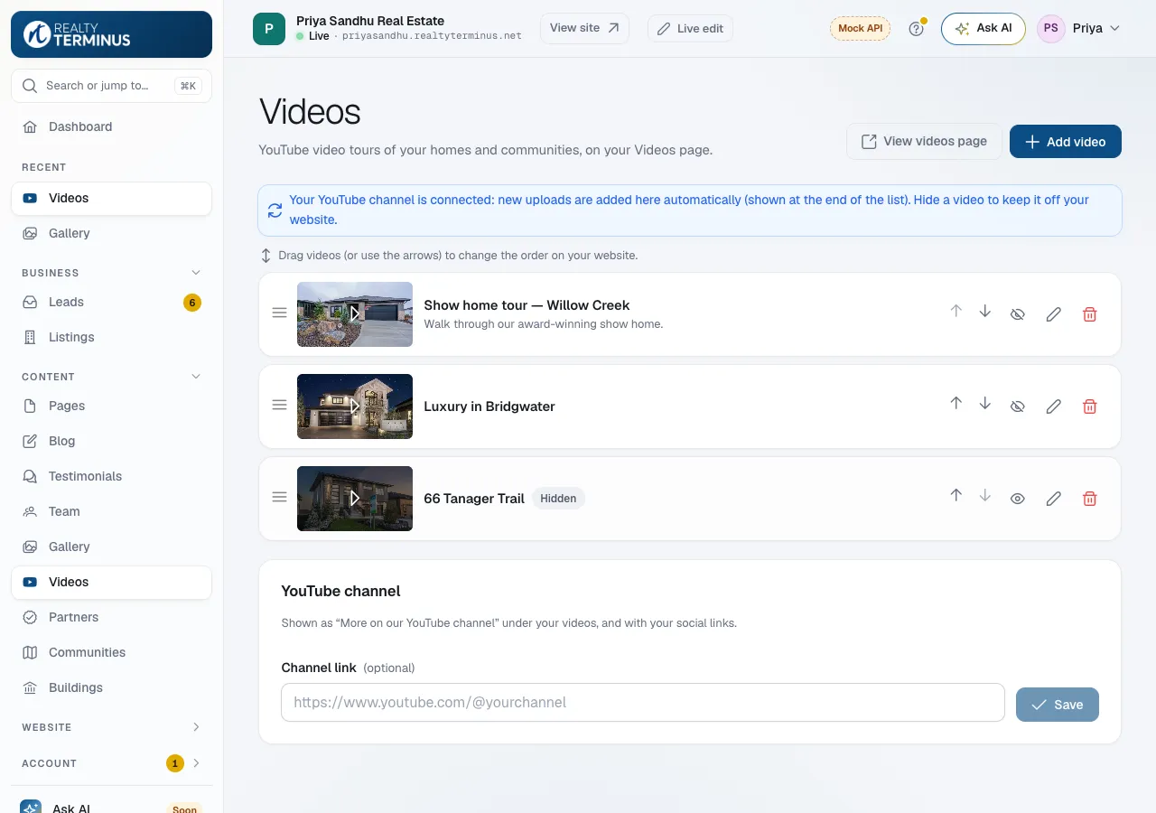Click the Account notification badge 1

(x=175, y=763)
